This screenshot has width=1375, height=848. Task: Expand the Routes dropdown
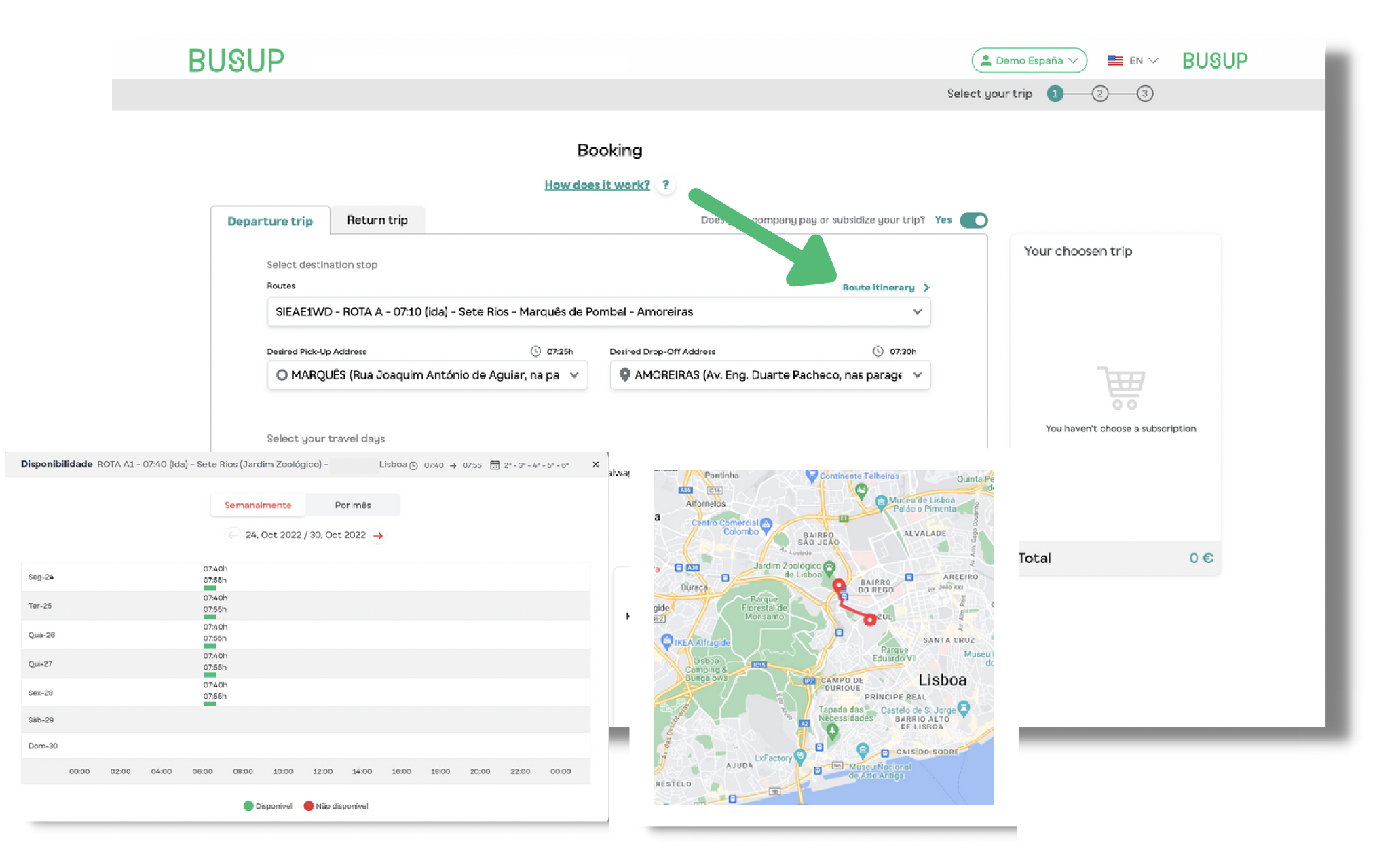tap(599, 312)
